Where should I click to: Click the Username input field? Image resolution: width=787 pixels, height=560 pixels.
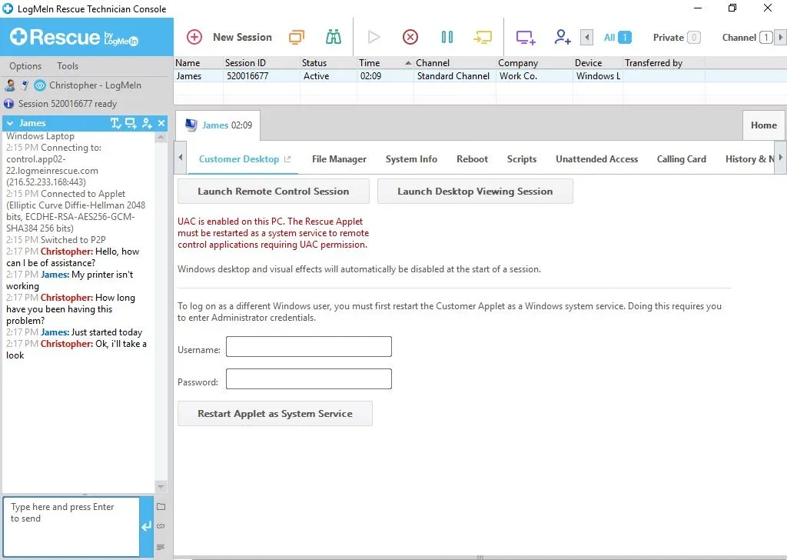point(308,347)
